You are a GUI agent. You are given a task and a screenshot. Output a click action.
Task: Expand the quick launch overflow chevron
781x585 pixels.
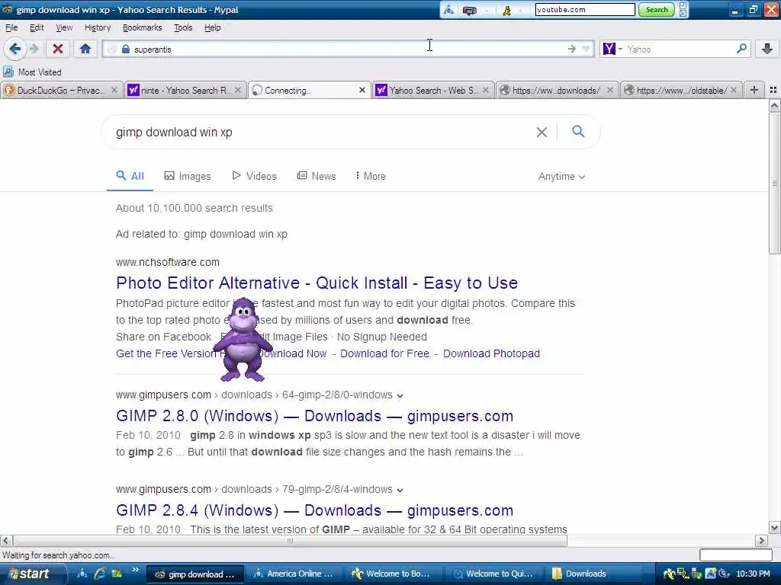coord(135,569)
